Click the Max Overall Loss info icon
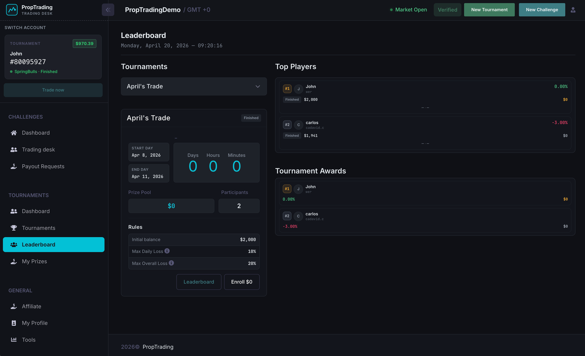This screenshot has width=585, height=356. pos(171,263)
